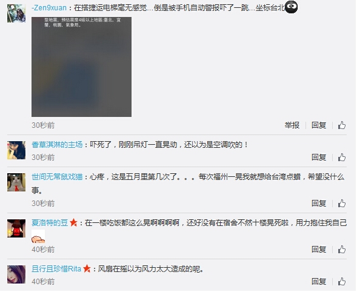Like -Zen9xuan's comment with thumbs-up
Image resolution: width=357 pixels, height=292 pixels.
[342, 125]
